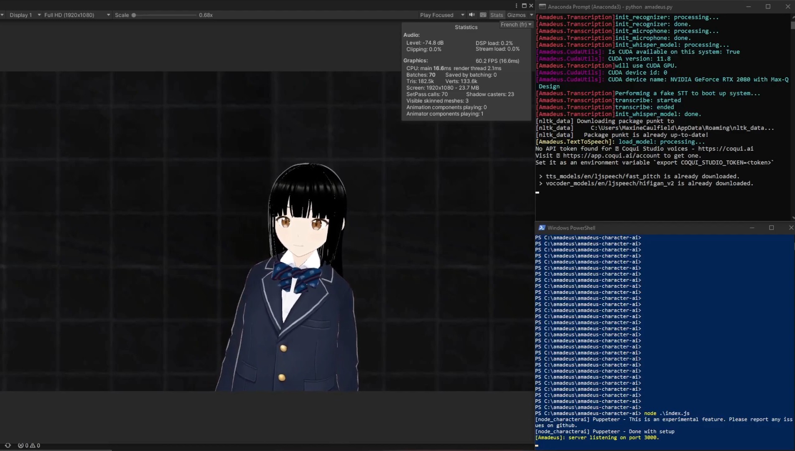Viewport: 795px width, 451px height.
Task: Open the leftmost Game view mode dropdown arrow
Action: pos(2,15)
